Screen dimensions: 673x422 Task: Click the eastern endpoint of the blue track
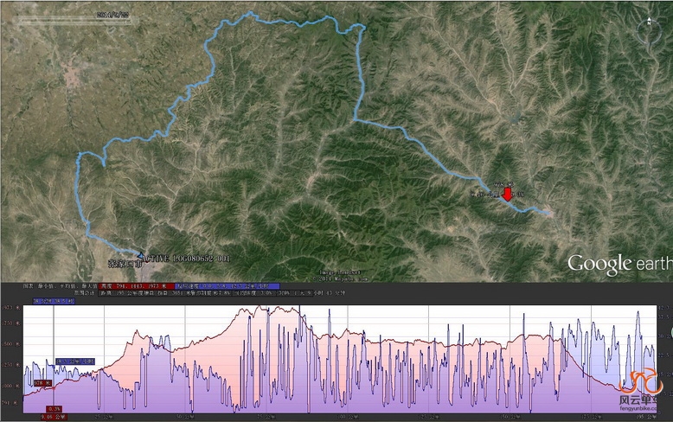(x=550, y=214)
